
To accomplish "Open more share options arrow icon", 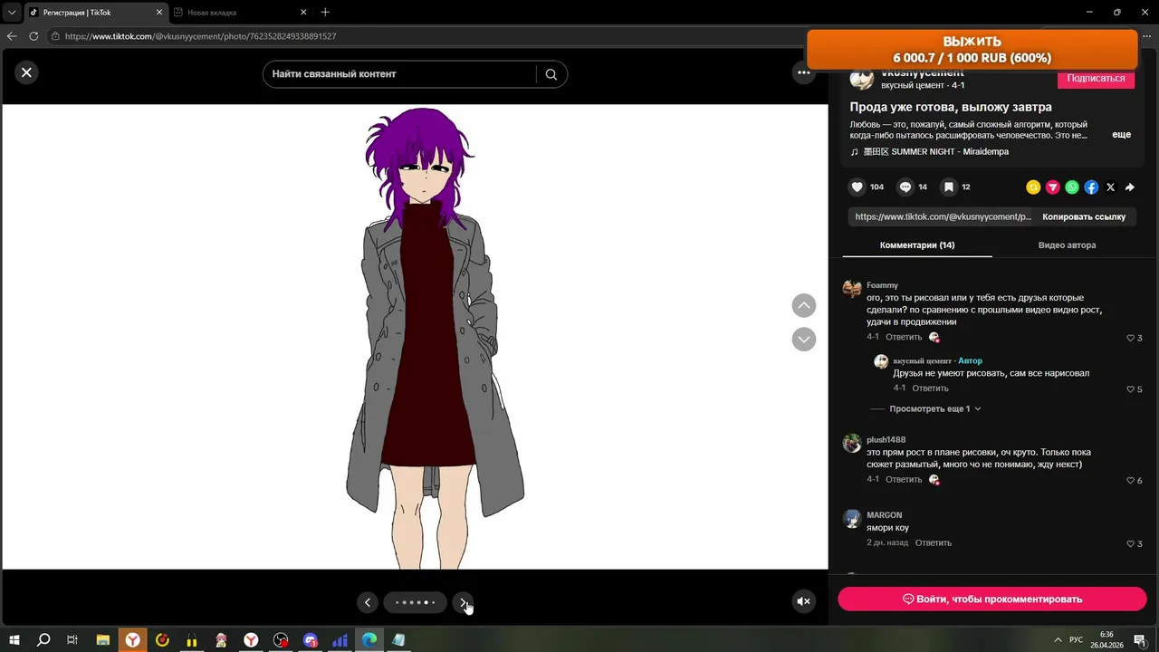I will coord(1130,187).
